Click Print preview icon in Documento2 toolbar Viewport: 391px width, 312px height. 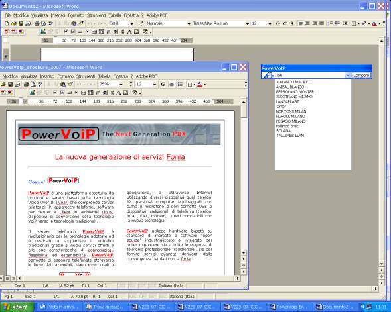(x=44, y=23)
